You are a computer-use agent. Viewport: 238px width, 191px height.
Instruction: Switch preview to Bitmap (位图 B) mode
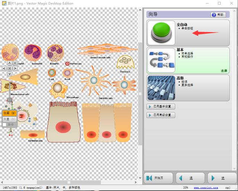coord(9,113)
